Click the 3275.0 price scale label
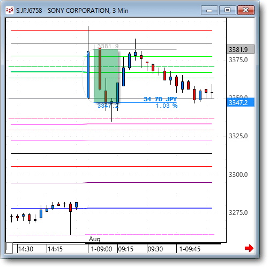The height and width of the screenshot is (268, 269). (x=238, y=213)
